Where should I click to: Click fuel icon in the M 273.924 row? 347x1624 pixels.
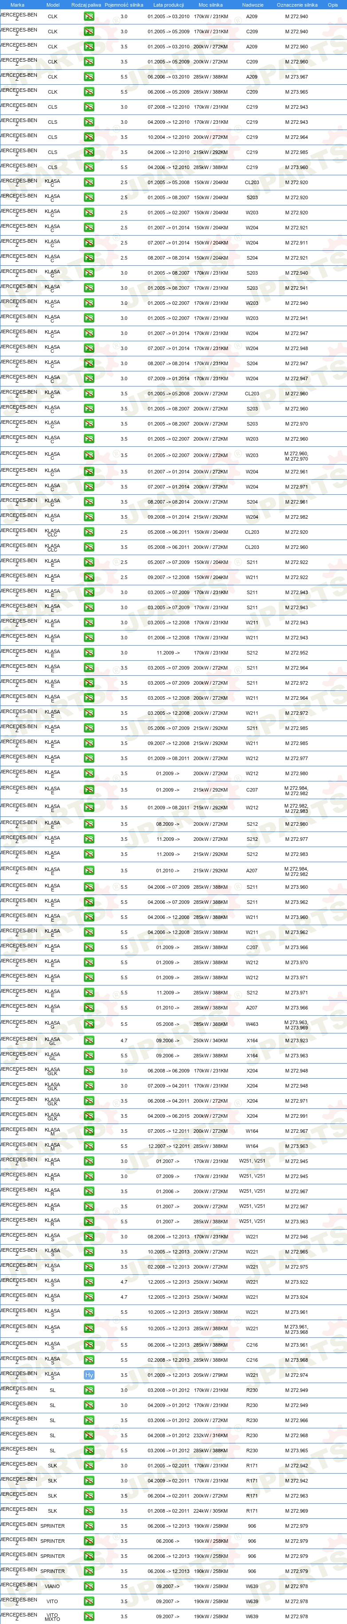coord(89,1297)
